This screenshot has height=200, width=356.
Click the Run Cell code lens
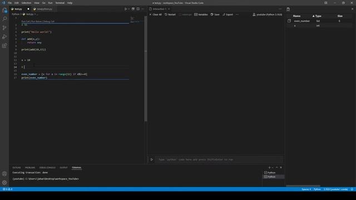pos(26,21)
